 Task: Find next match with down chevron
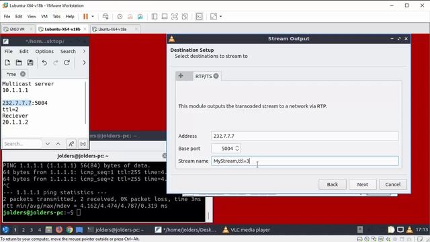coord(48,144)
